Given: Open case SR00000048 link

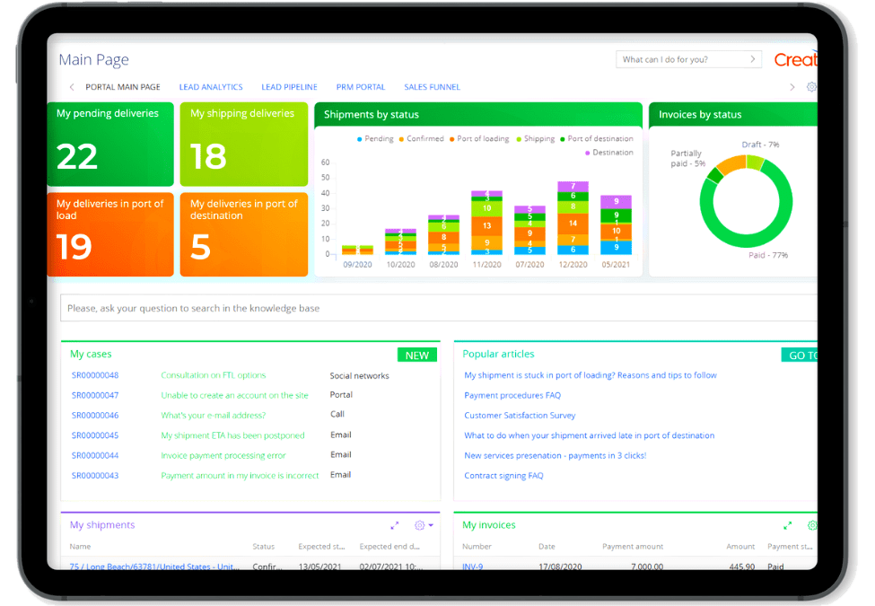Looking at the screenshot, I should 95,375.
